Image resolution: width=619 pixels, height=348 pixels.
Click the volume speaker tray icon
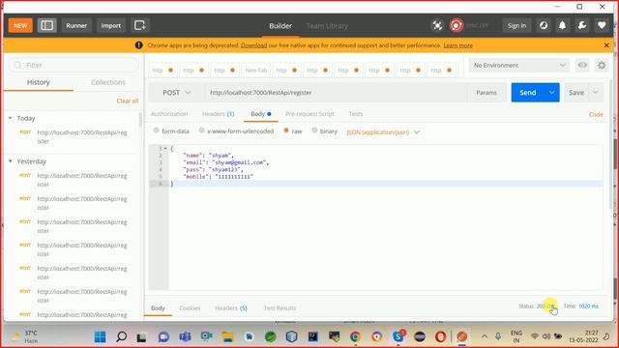pyautogui.click(x=546, y=336)
